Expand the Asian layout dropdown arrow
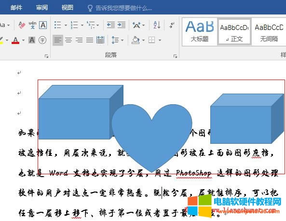Screen dimensions: 286x221 tap(144, 25)
